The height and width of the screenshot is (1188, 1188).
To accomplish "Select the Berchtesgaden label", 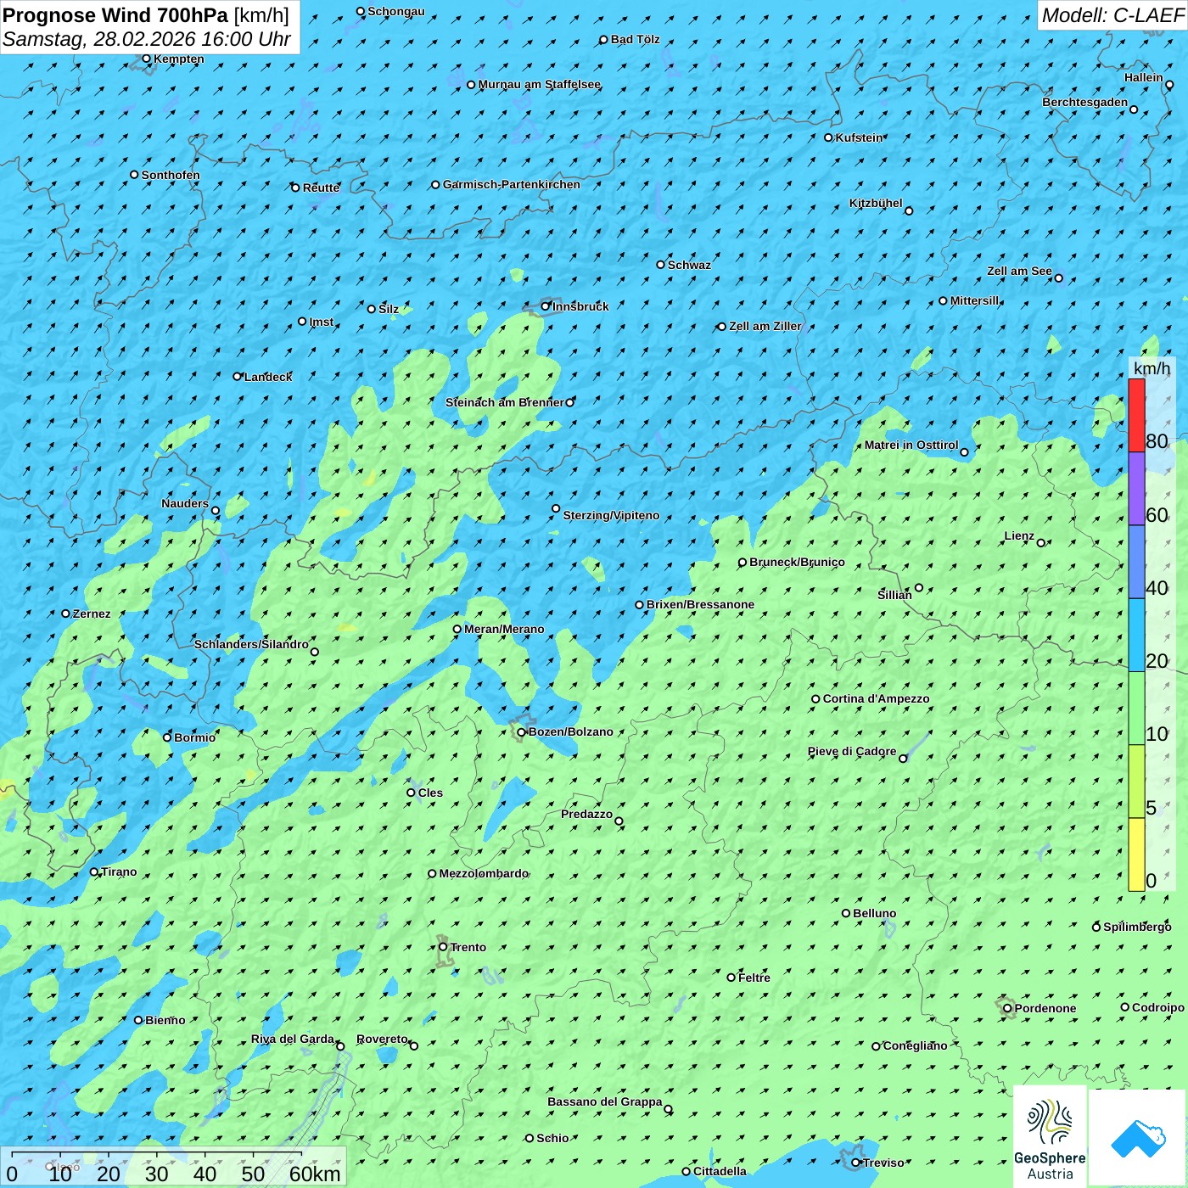I will click(x=1085, y=102).
